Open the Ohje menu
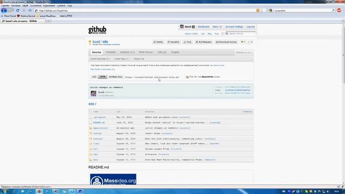 [x=70, y=5]
